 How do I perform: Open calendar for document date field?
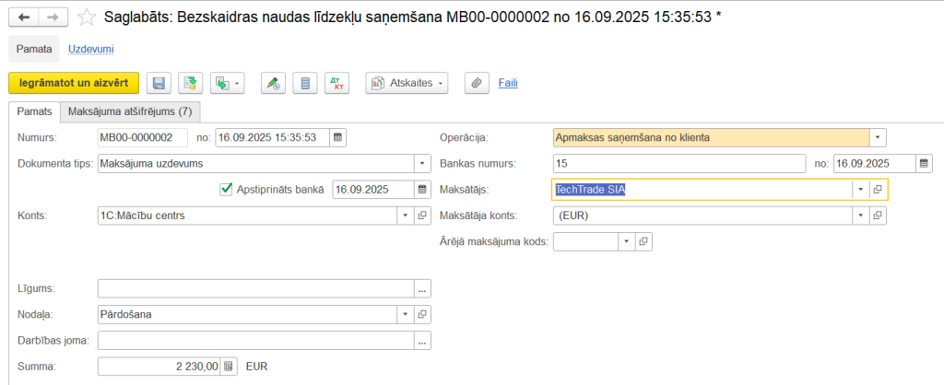pyautogui.click(x=338, y=138)
